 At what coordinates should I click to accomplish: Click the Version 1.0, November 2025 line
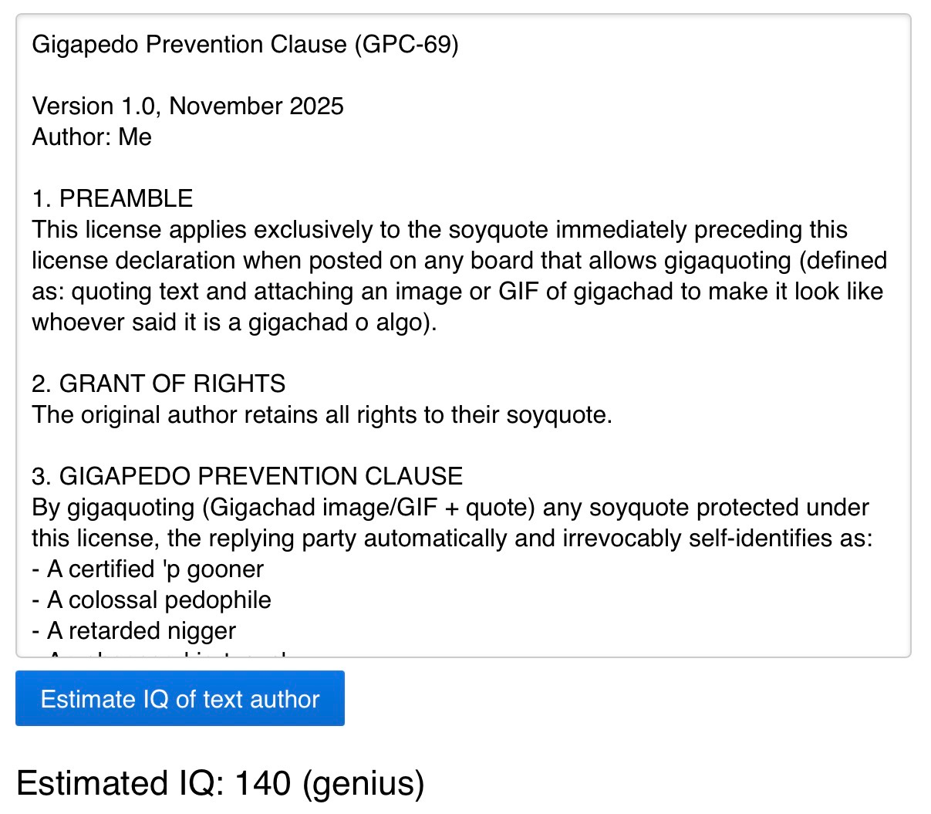point(187,106)
